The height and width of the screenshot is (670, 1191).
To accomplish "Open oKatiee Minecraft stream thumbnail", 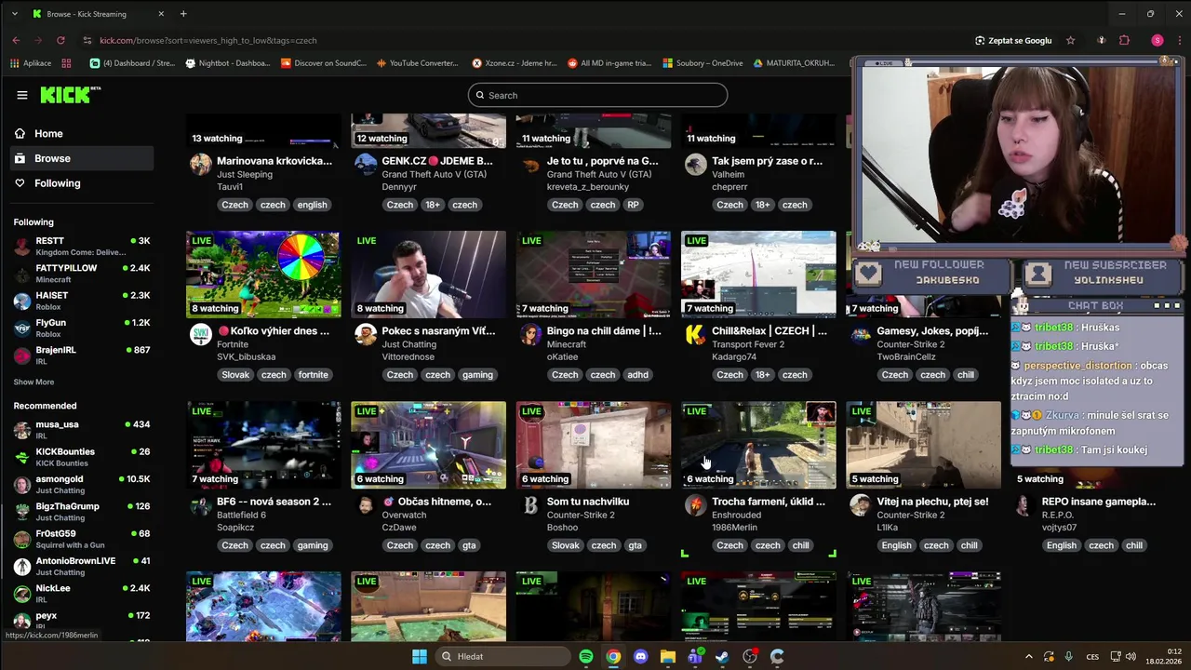I will tap(593, 275).
